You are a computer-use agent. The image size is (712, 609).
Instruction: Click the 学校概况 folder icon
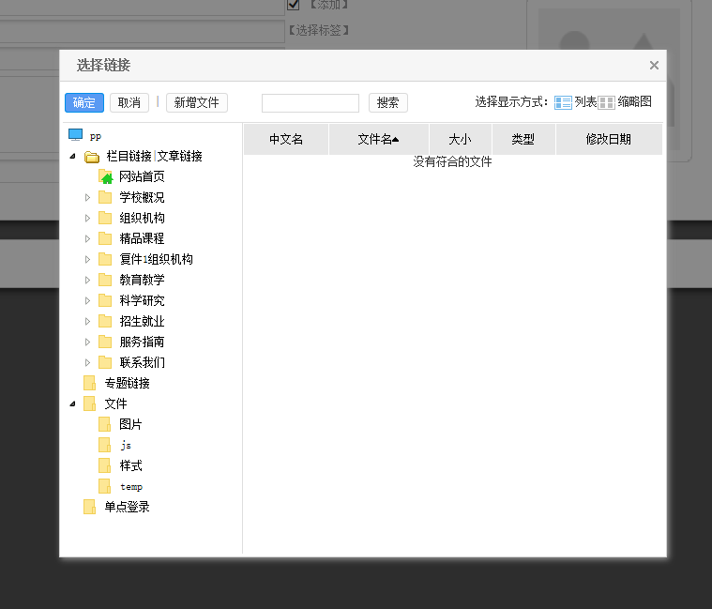105,198
